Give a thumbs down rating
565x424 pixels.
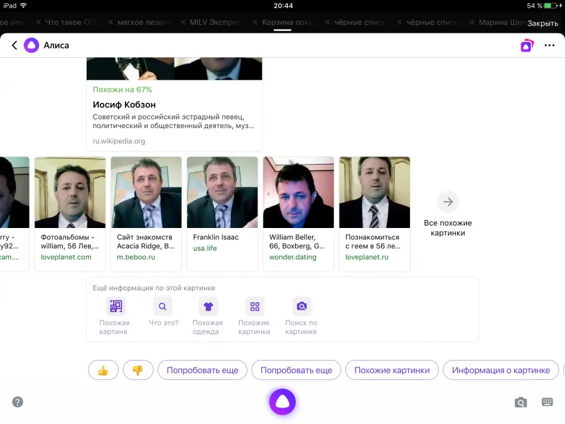point(138,370)
